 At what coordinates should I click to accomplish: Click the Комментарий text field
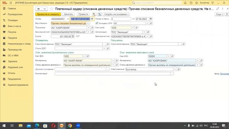pos(112,73)
